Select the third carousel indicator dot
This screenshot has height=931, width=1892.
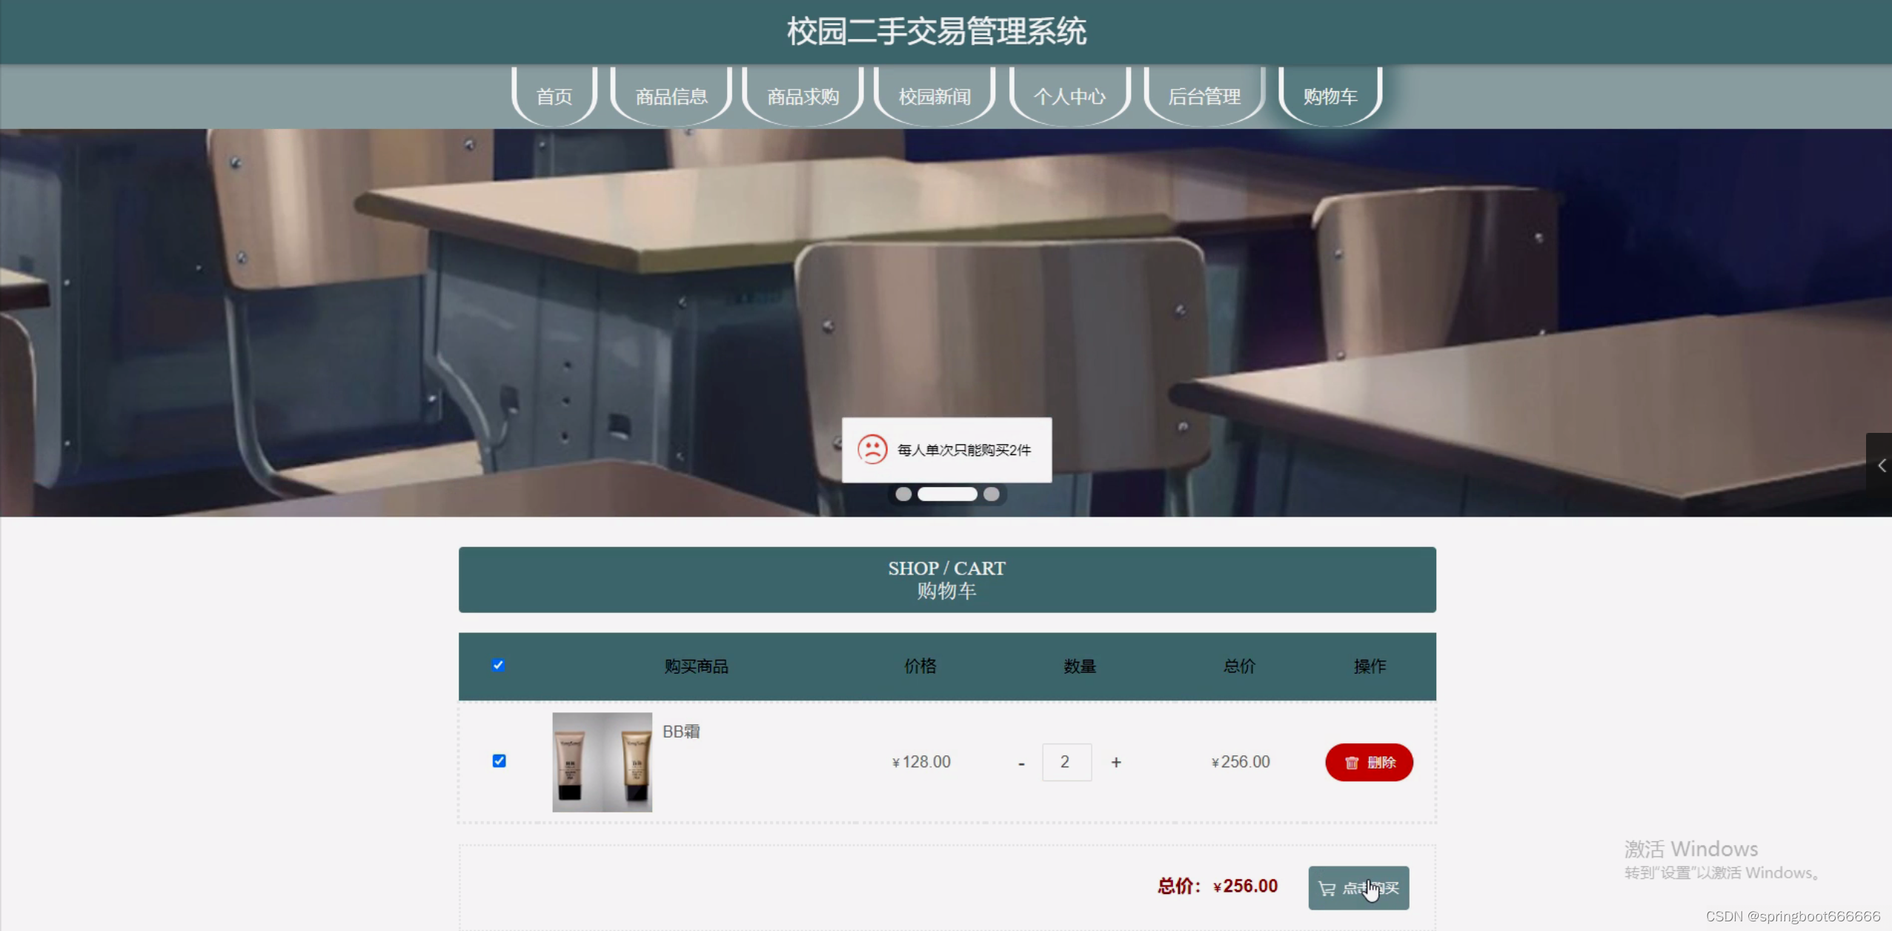992,494
